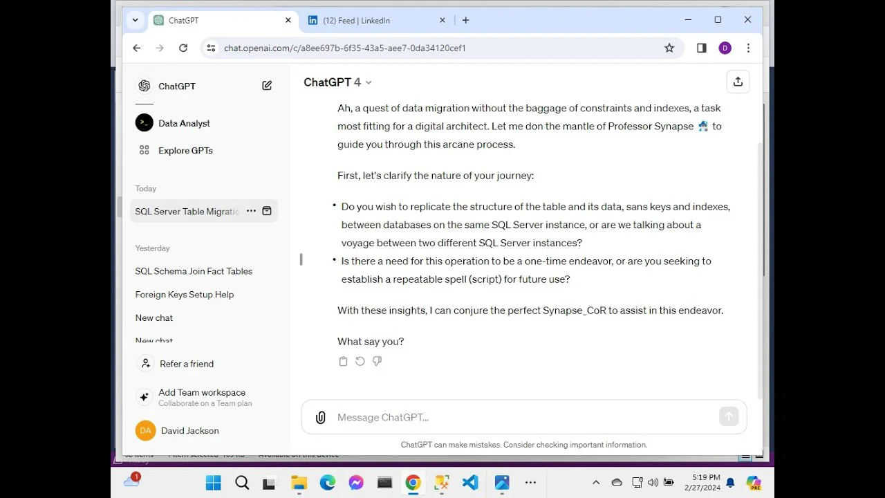Open the first New chat history entry

click(154, 318)
